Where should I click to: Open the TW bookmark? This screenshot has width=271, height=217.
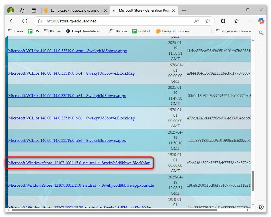[x=34, y=31]
